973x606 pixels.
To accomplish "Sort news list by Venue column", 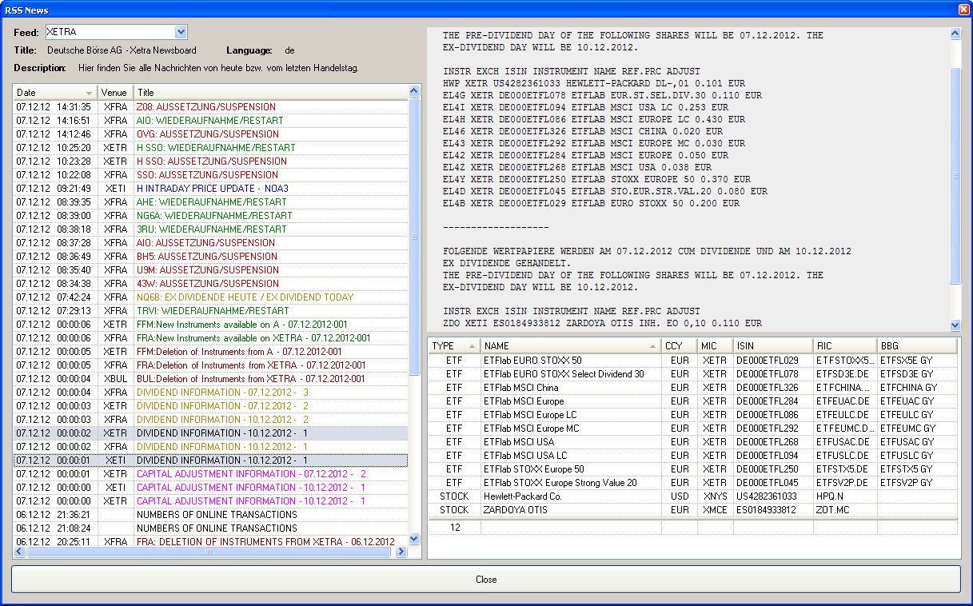I will pos(114,93).
